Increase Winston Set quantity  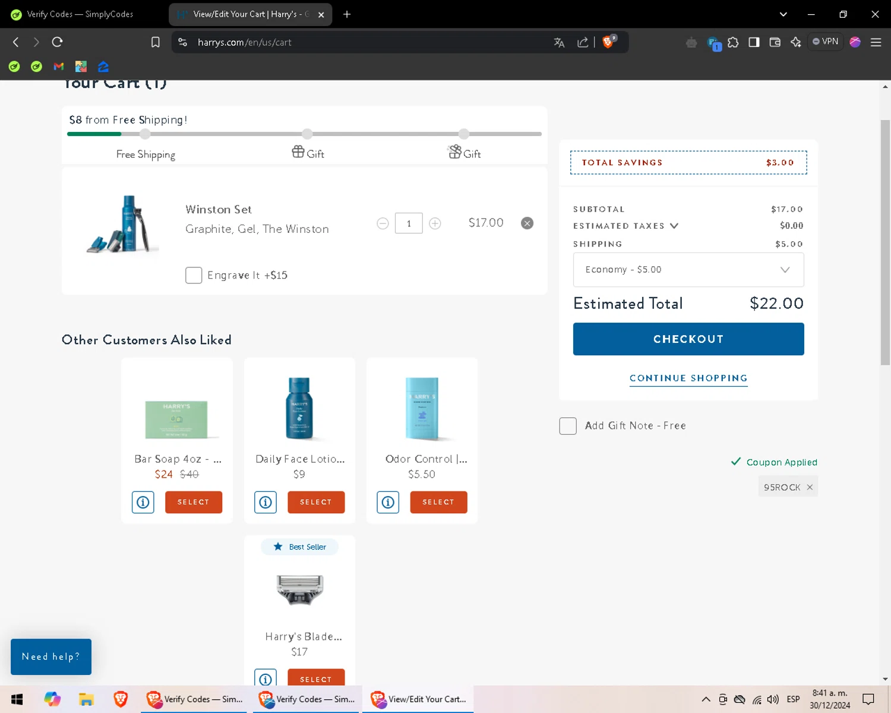click(x=435, y=223)
